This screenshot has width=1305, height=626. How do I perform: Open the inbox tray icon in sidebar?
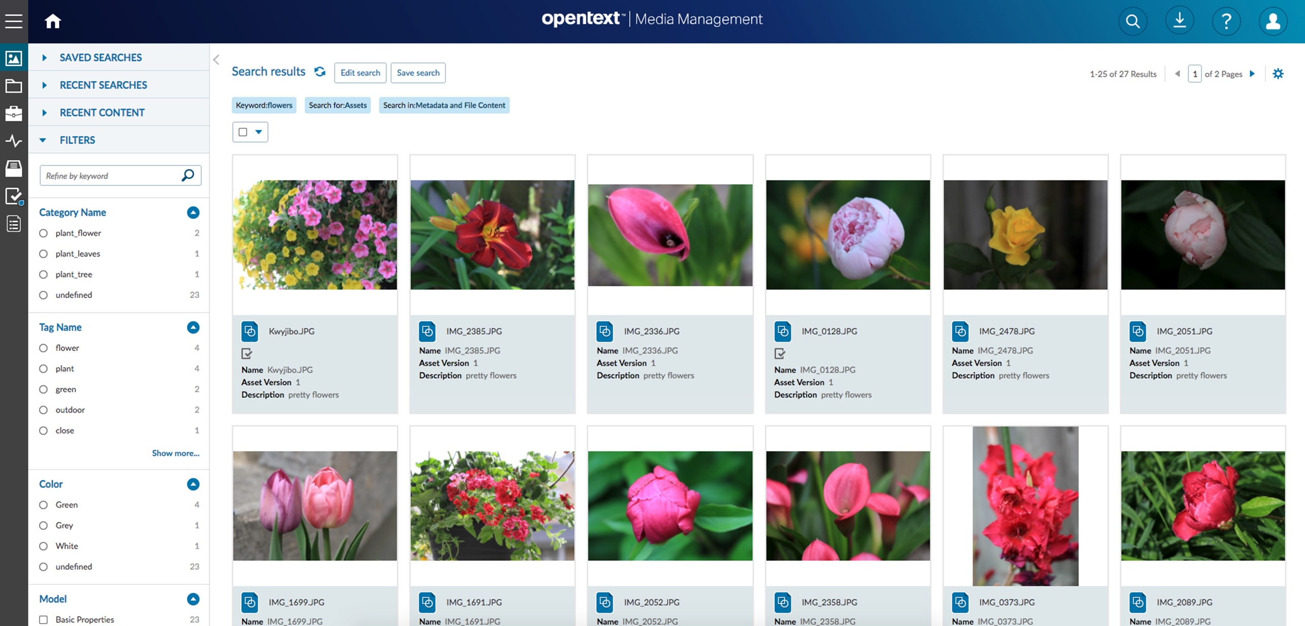pos(14,168)
